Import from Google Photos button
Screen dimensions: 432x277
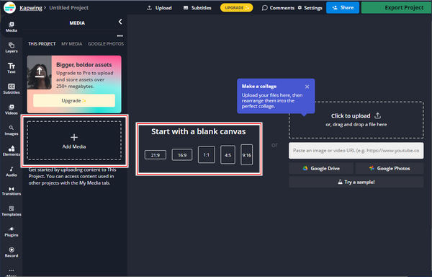click(x=390, y=168)
